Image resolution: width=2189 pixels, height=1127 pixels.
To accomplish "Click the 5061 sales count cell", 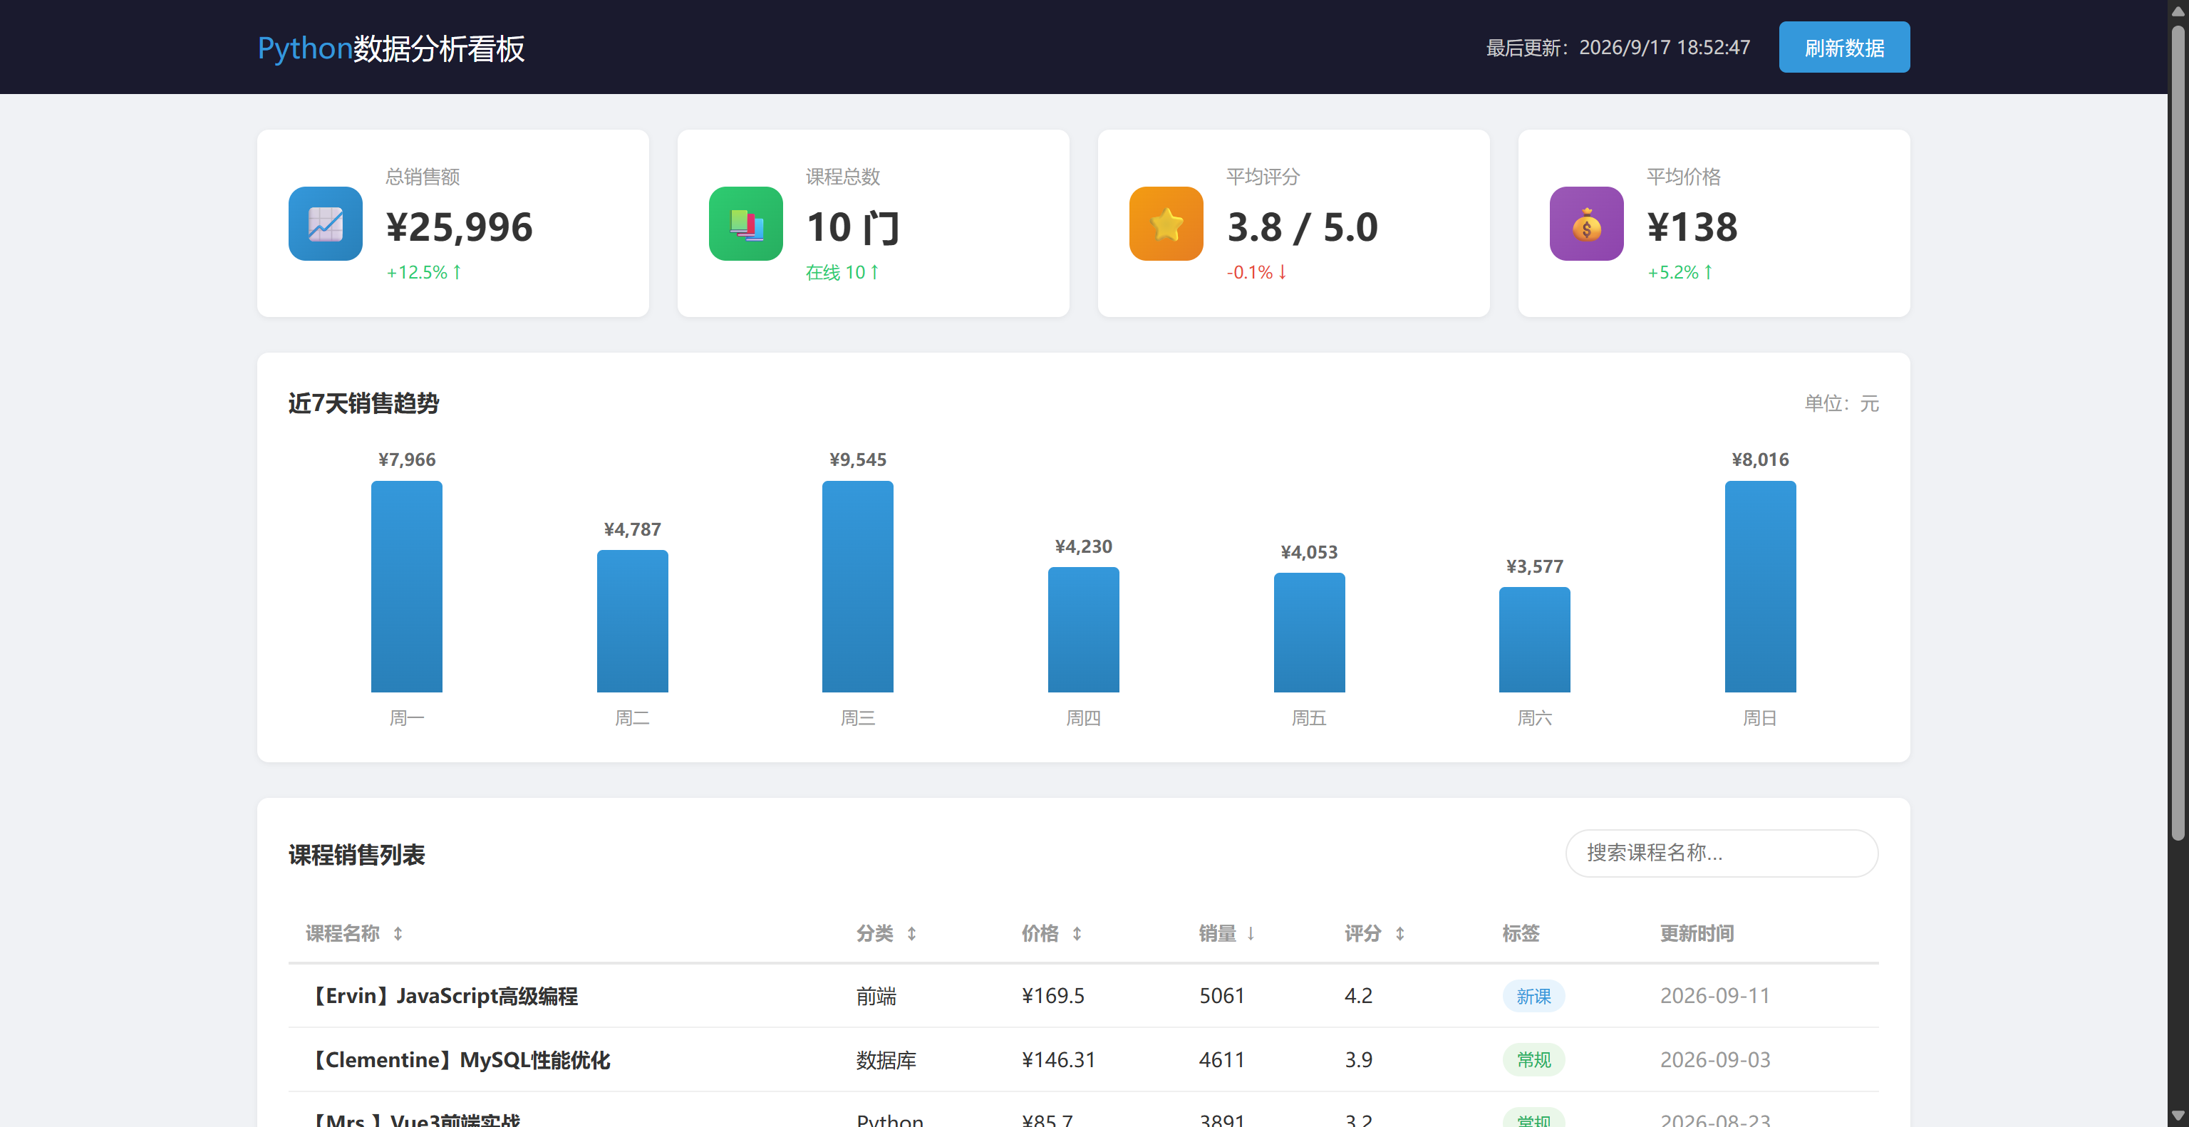I will (x=1222, y=995).
